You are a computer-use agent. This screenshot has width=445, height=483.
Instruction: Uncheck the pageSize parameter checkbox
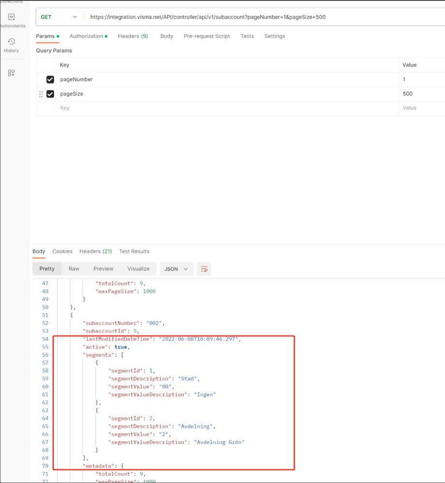click(x=50, y=94)
